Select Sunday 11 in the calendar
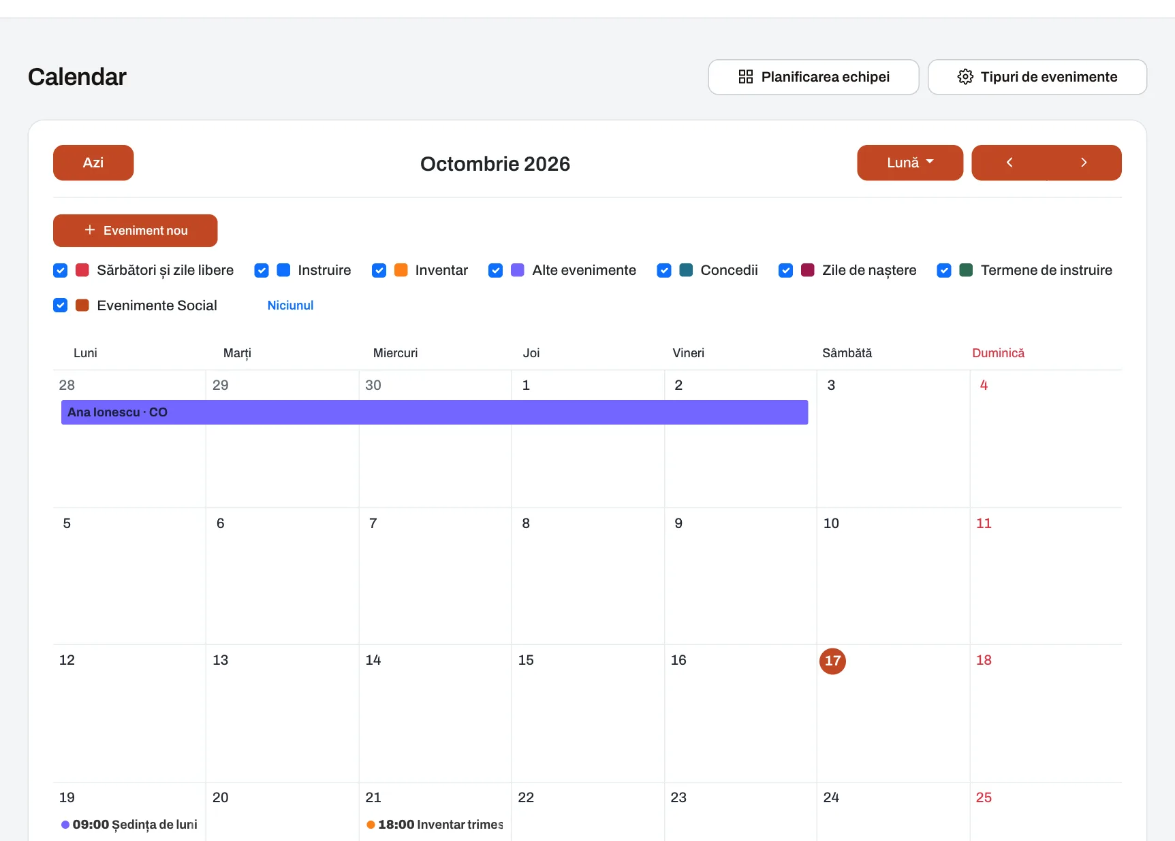This screenshot has height=841, width=1175. click(x=984, y=523)
